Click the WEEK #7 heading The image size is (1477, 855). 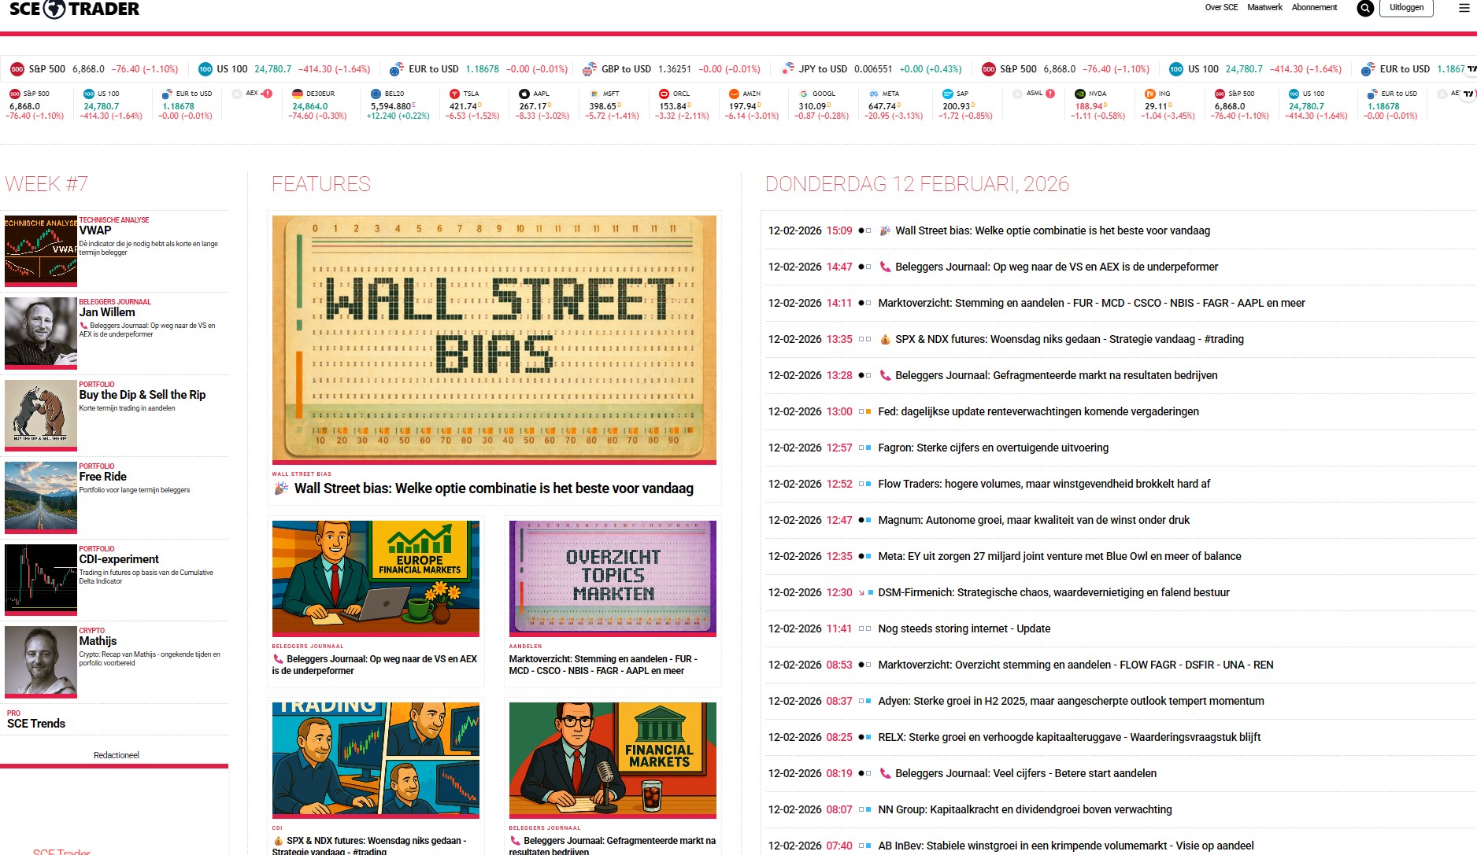tap(46, 184)
